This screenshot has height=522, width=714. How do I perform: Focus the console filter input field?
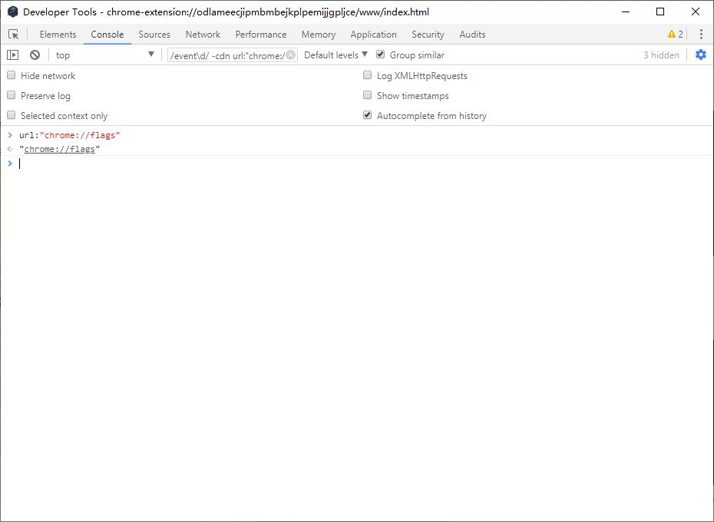(x=226, y=55)
